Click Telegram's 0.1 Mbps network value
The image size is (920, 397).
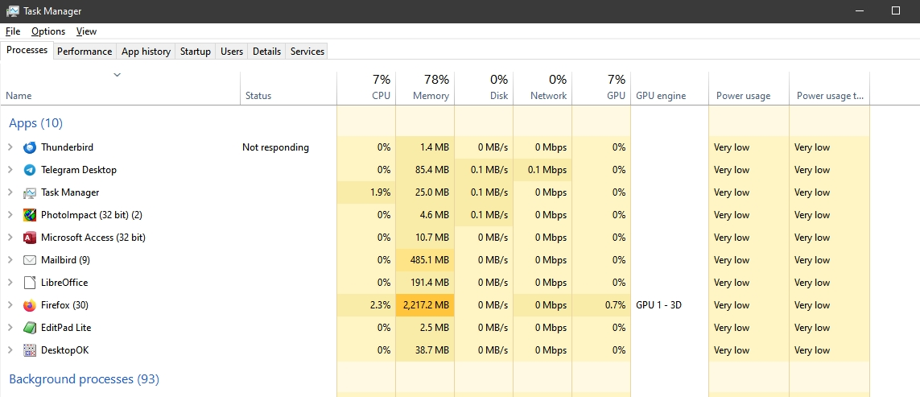point(543,170)
